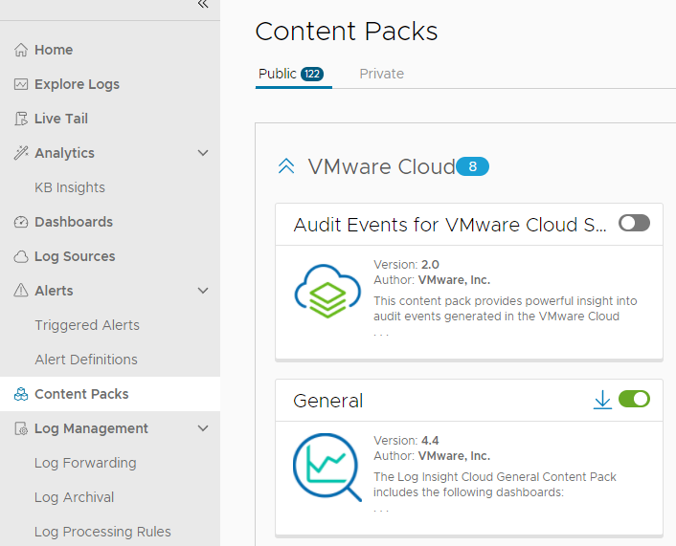Click the Content Packs cubes icon

tap(21, 394)
